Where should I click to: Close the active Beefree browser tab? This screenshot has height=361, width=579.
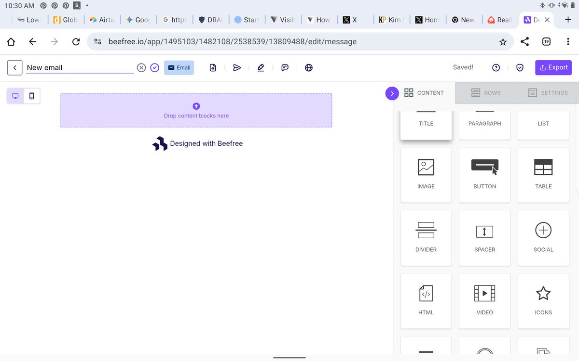pos(547,20)
